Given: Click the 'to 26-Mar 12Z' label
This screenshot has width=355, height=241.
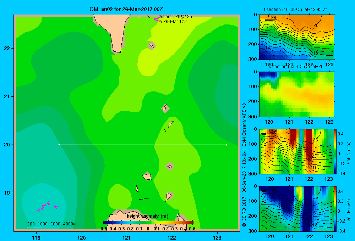Looking at the screenshot, I should pos(173,22).
